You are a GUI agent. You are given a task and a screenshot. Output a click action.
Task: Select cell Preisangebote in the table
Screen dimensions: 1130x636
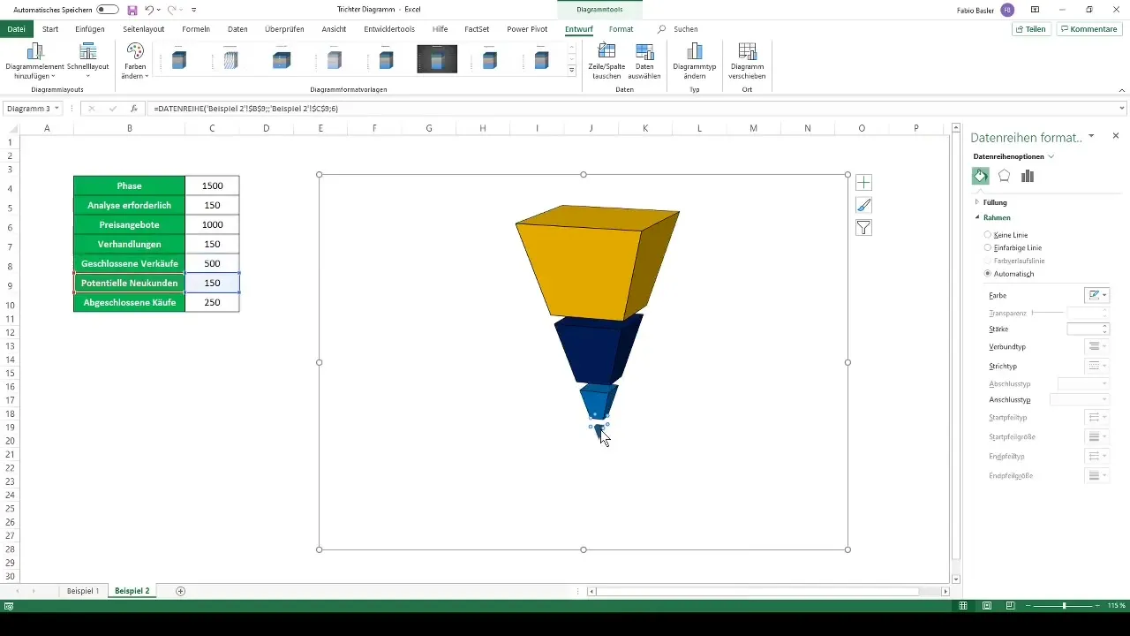tap(130, 224)
